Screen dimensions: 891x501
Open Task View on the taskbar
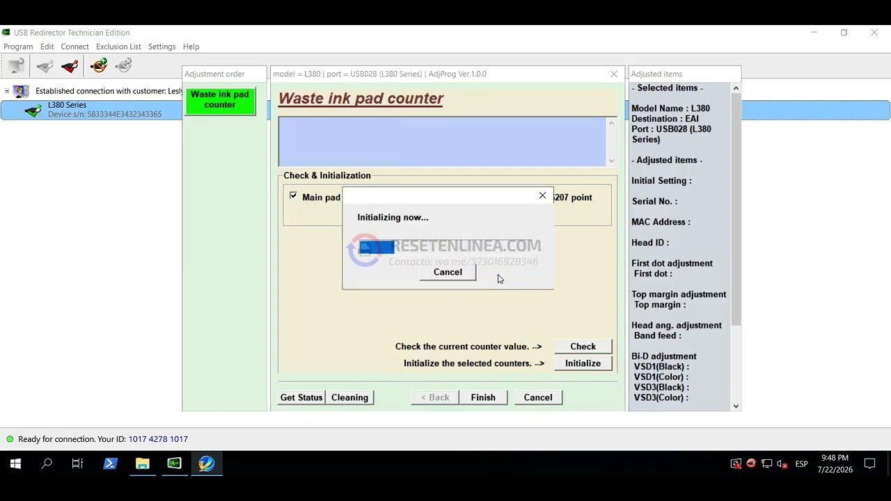77,463
